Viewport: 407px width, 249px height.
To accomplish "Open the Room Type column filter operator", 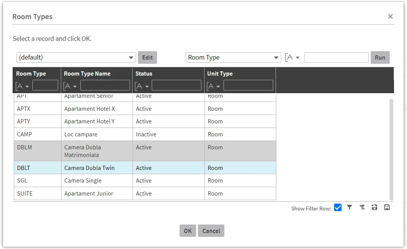I will 22,86.
